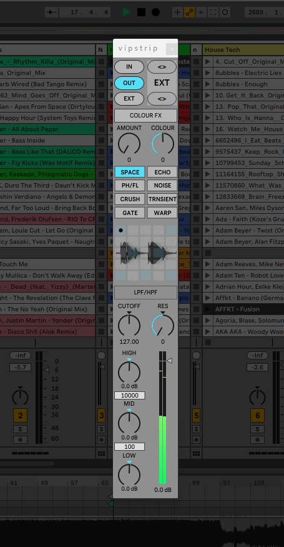Image resolution: width=284 pixels, height=547 pixels.
Task: Deselect the active SPACE effect
Action: click(130, 173)
